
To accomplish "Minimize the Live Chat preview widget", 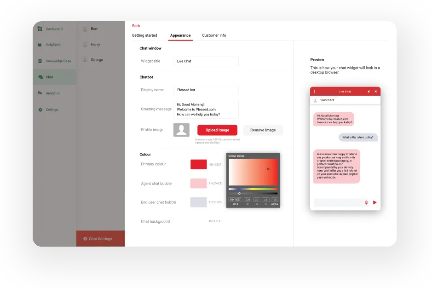I will click(369, 92).
